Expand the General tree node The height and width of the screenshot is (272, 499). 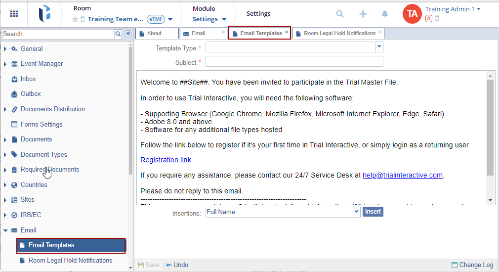click(5, 49)
